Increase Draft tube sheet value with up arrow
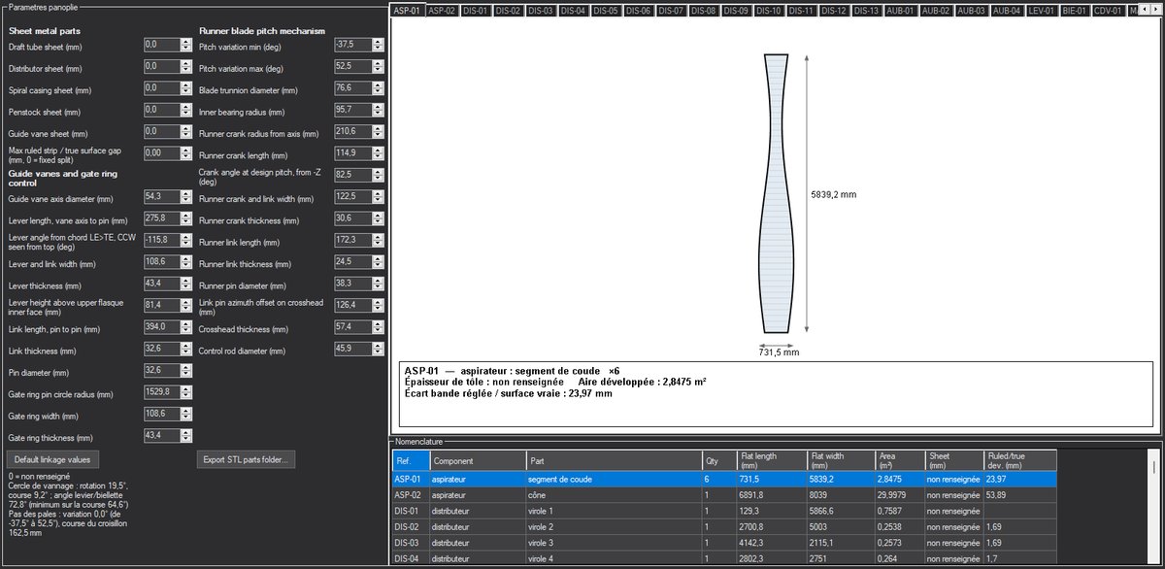The width and height of the screenshot is (1165, 569). tap(186, 42)
